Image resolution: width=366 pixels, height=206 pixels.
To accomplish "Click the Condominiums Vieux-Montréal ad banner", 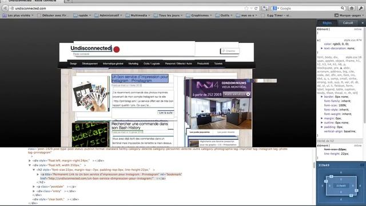I will (x=221, y=104).
